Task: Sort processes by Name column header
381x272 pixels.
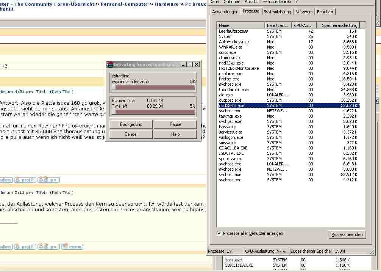Action: 241,25
